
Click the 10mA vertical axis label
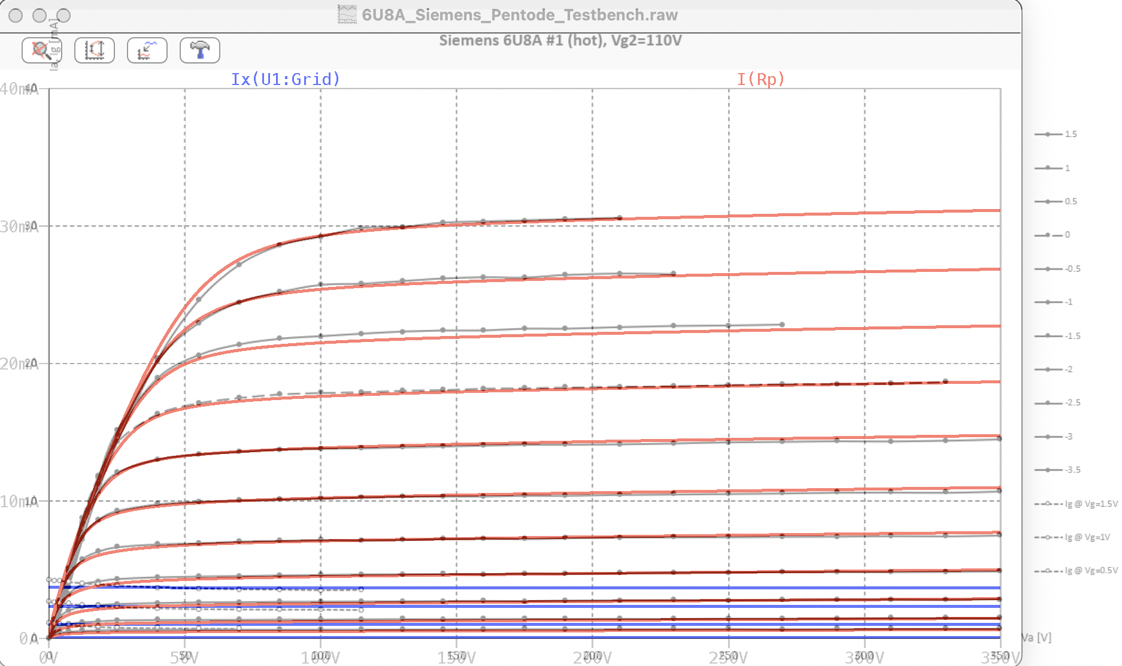click(19, 501)
